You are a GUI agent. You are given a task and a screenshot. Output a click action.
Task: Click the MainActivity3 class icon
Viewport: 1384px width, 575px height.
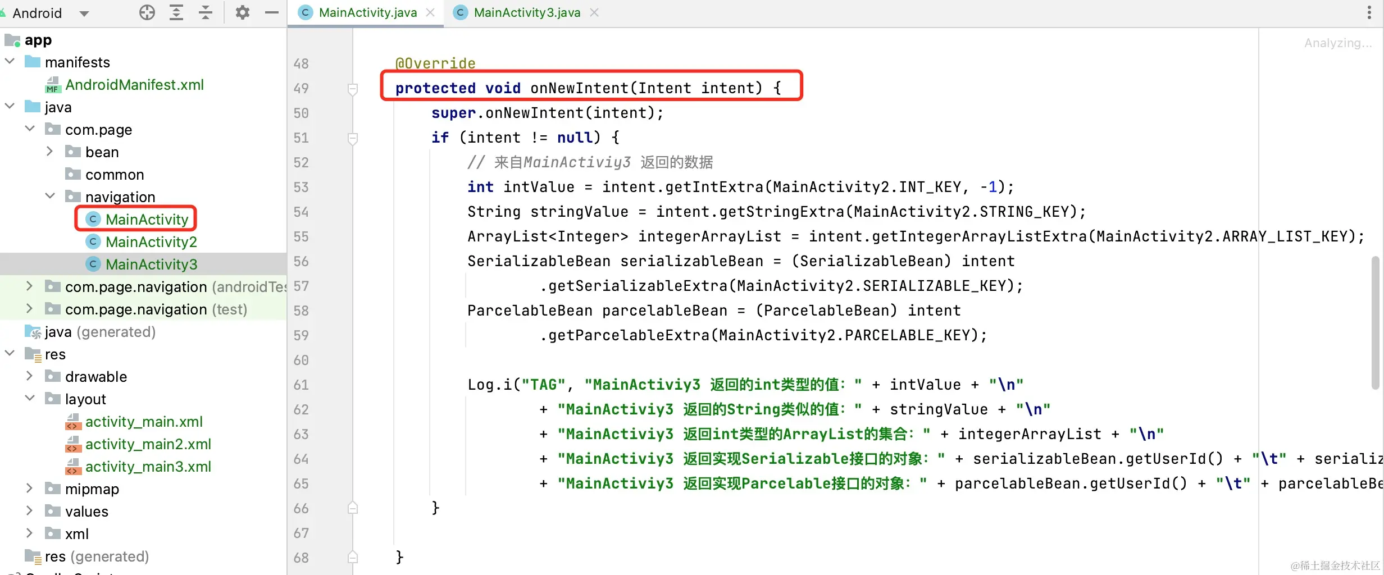[93, 264]
